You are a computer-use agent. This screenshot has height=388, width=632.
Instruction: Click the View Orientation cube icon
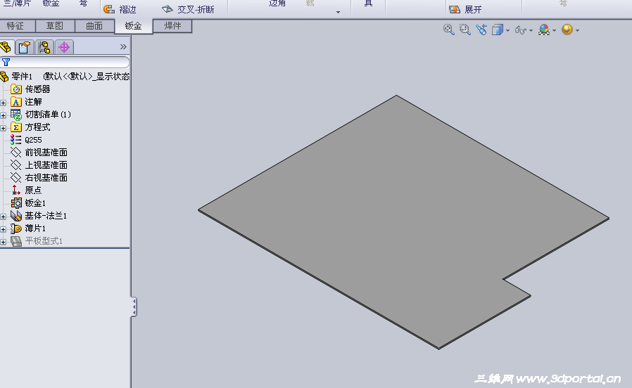pyautogui.click(x=498, y=30)
